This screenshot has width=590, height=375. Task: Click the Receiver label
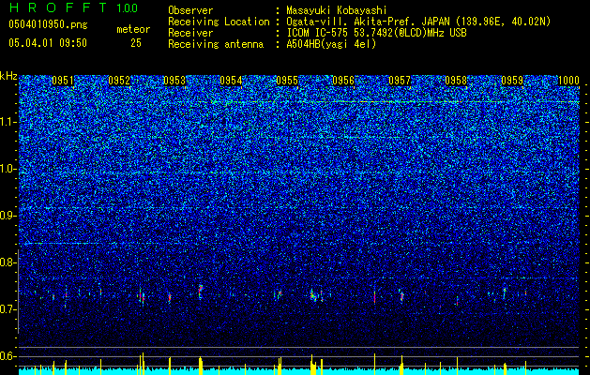[x=190, y=33]
